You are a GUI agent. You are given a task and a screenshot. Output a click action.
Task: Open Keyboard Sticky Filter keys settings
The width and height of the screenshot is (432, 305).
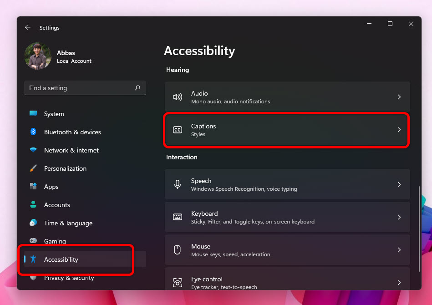coord(287,217)
